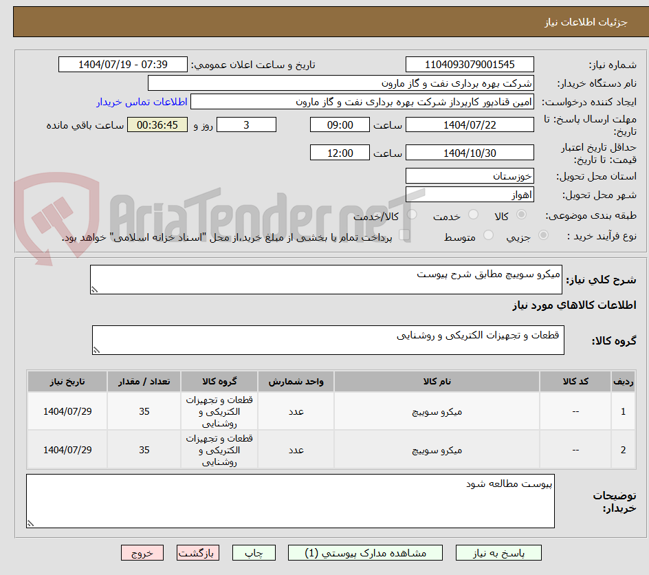Viewport: 649px width, 575px height.
Task: Select جزيي purchase process option
Action: [543, 235]
